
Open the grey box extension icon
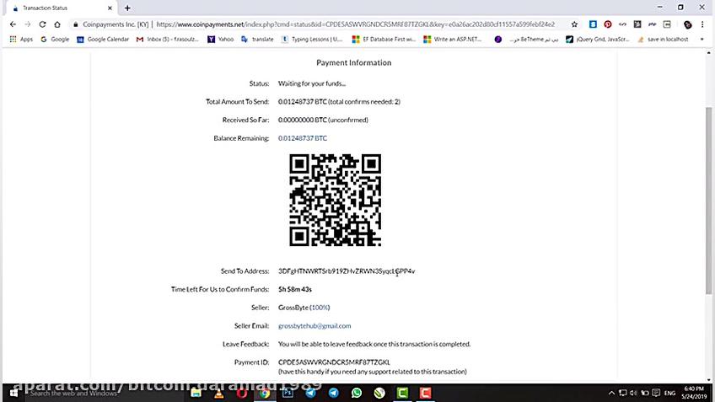pyautogui.click(x=667, y=24)
